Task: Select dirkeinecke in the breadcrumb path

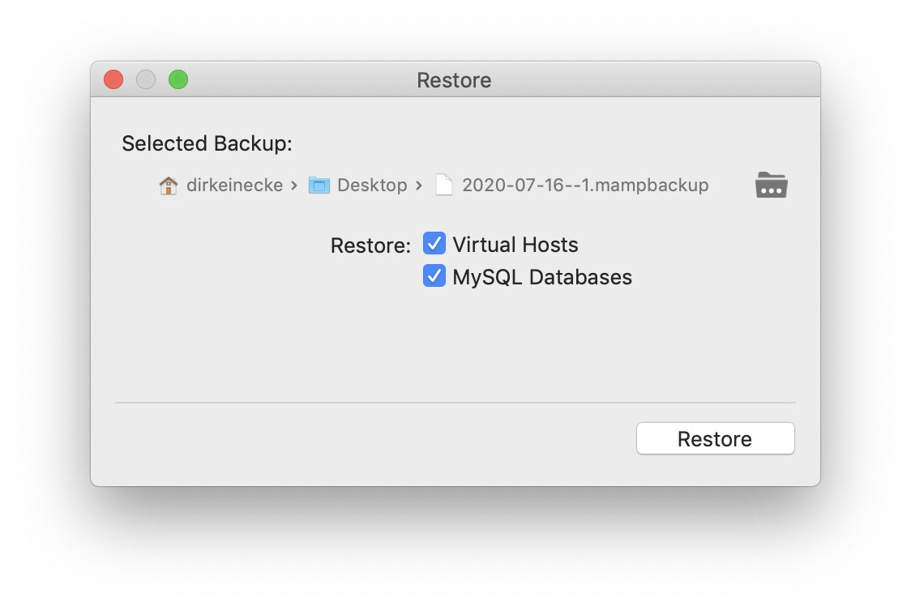Action: (234, 185)
